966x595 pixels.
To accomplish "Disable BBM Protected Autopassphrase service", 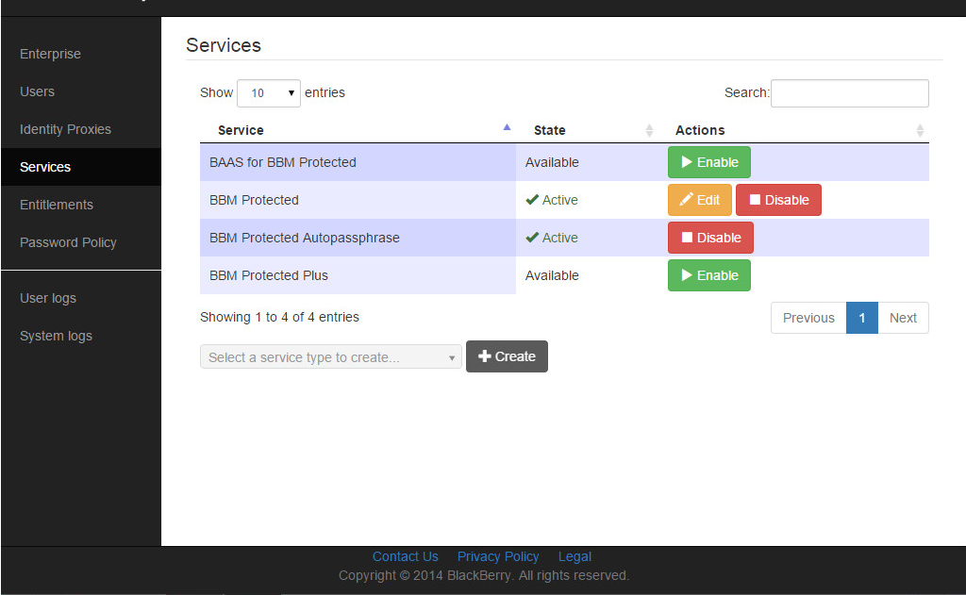I will (x=710, y=238).
